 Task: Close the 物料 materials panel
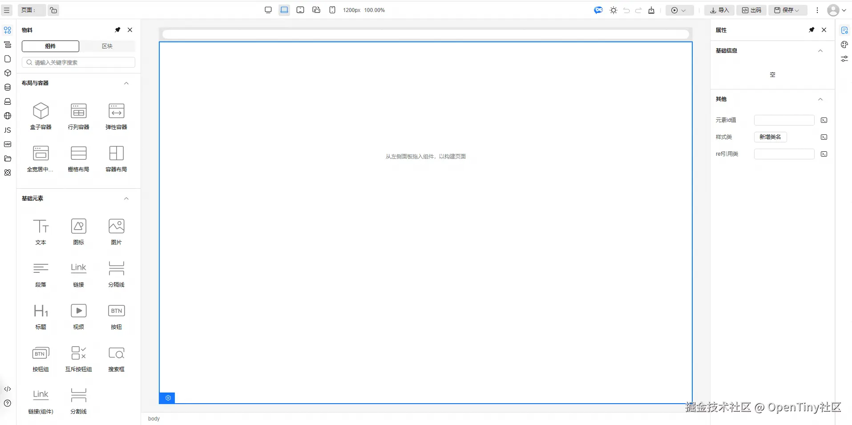(130, 30)
